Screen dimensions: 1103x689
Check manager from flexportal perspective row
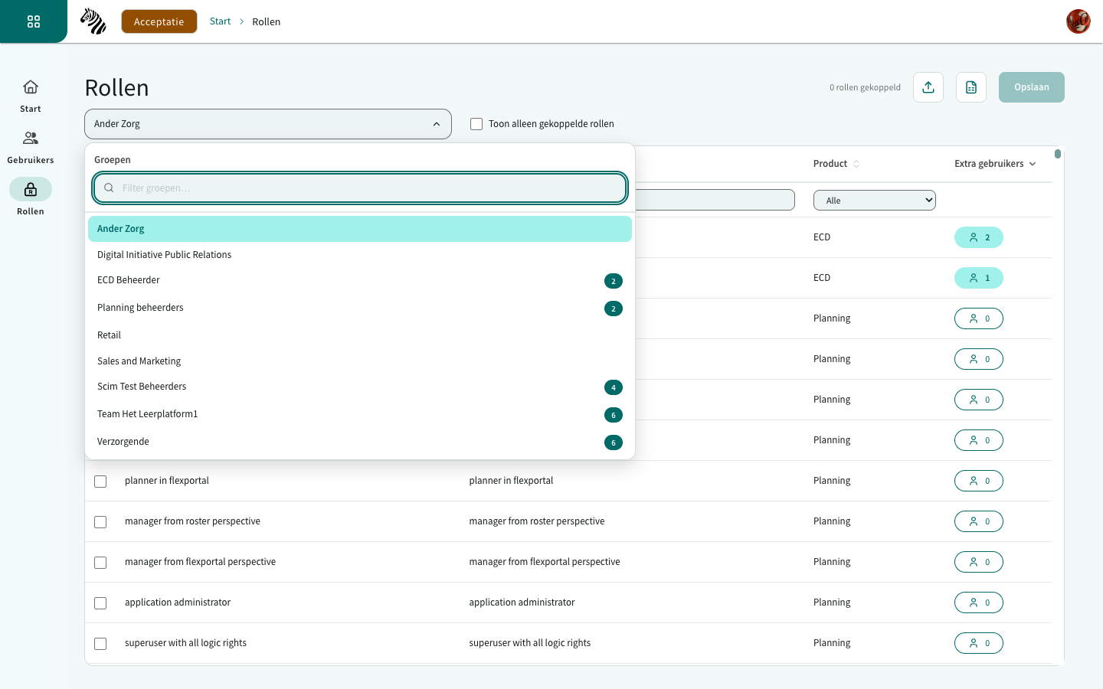[100, 563]
